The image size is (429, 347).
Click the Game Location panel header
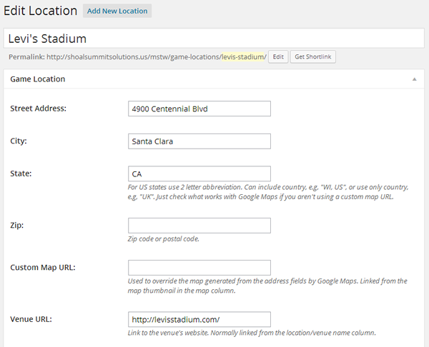[x=214, y=79]
